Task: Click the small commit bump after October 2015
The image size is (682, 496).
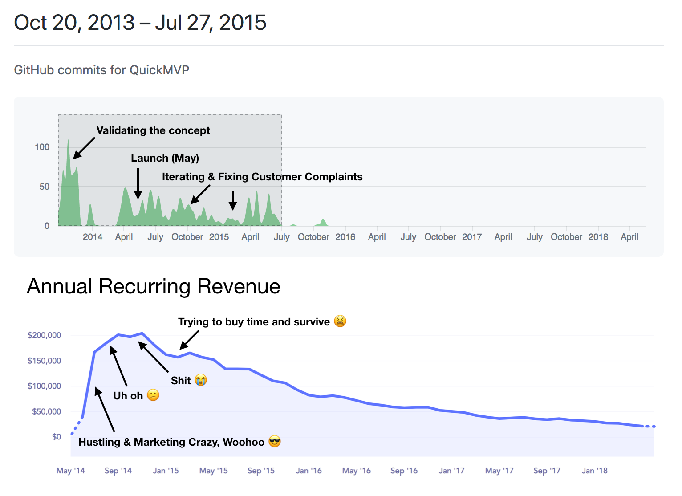Action: [324, 222]
